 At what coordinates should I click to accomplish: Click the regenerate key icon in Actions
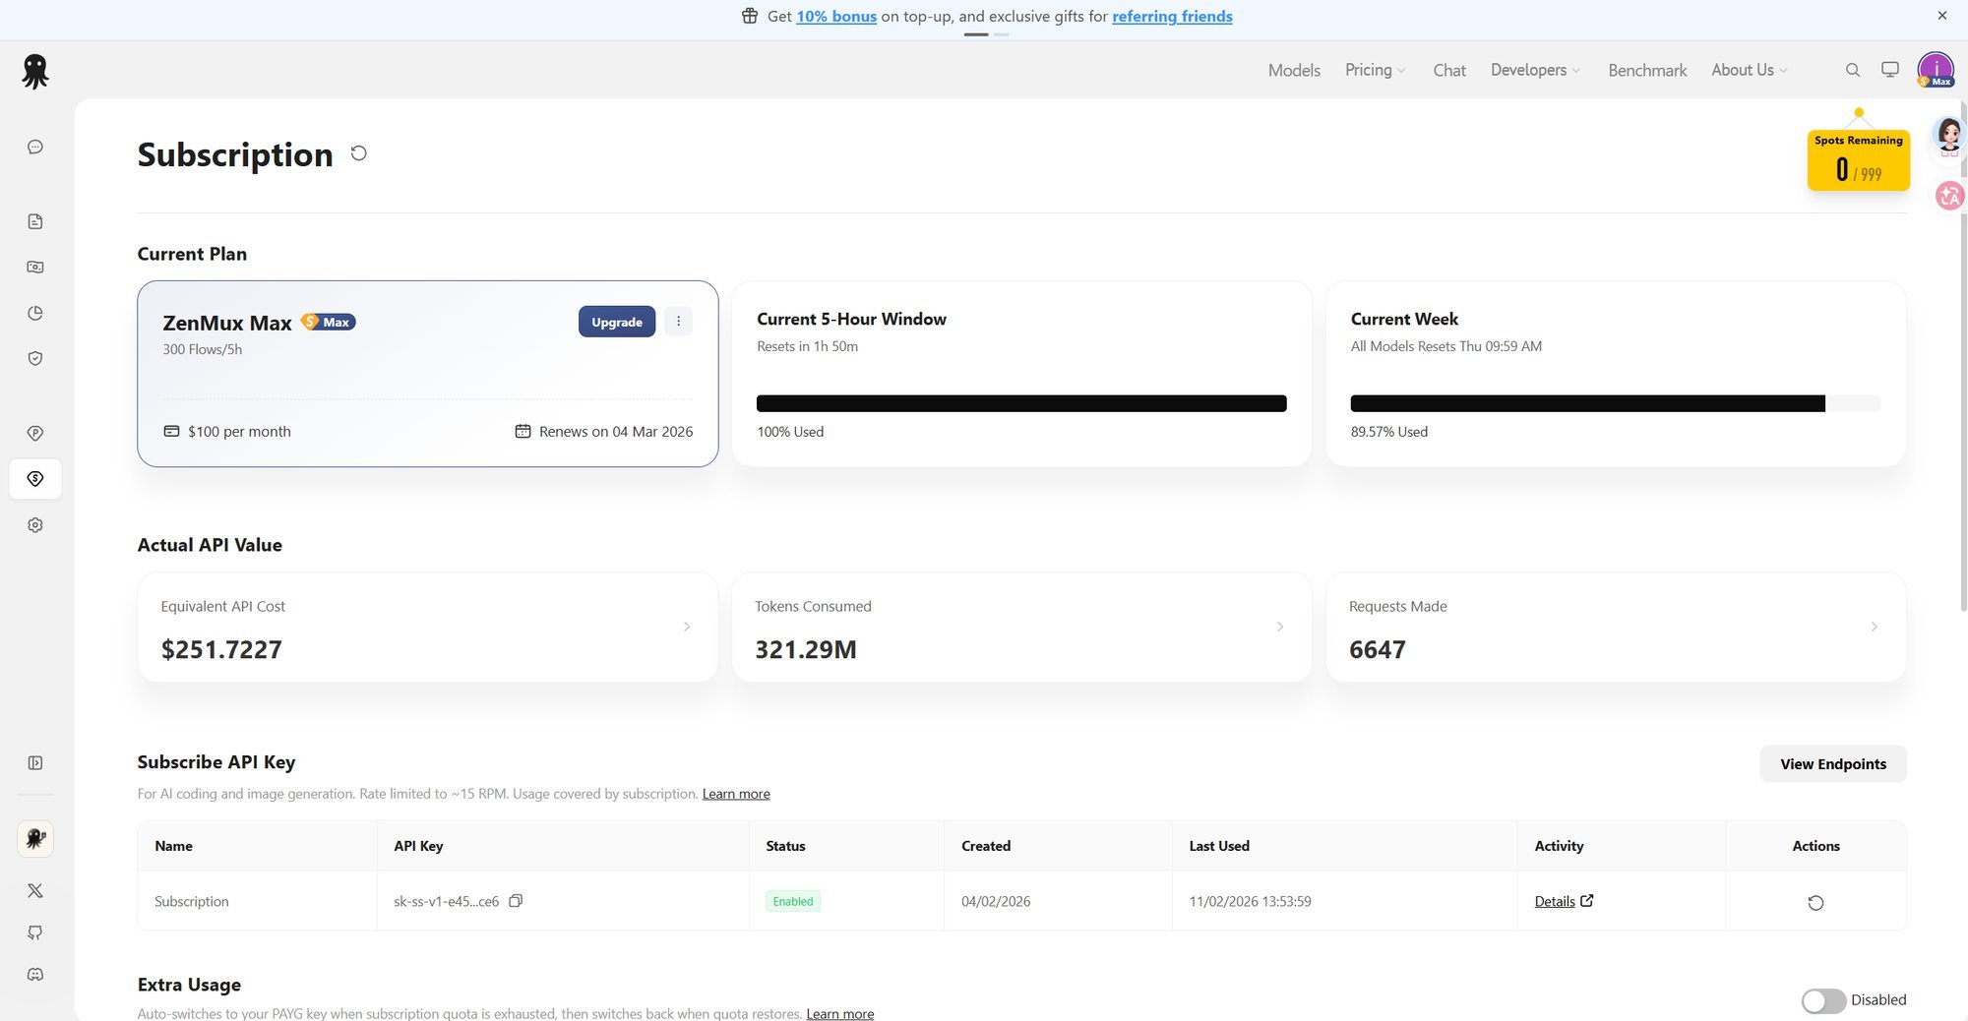tap(1815, 902)
